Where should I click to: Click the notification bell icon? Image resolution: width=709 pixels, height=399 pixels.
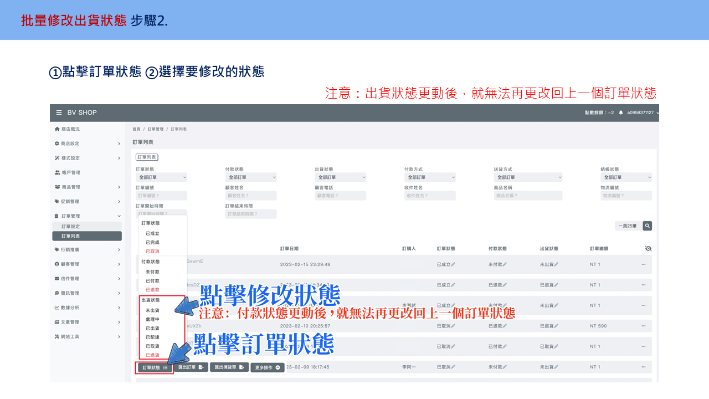621,112
